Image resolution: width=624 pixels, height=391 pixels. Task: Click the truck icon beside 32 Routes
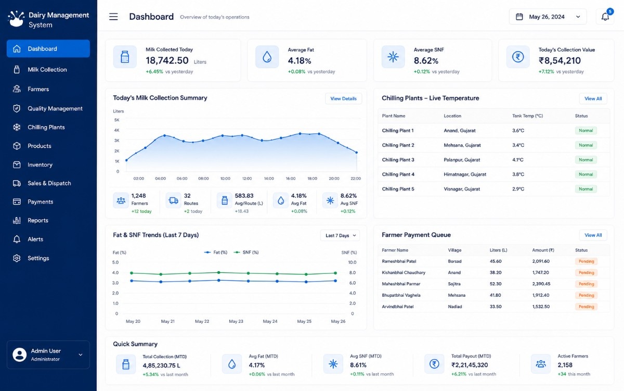pos(174,200)
